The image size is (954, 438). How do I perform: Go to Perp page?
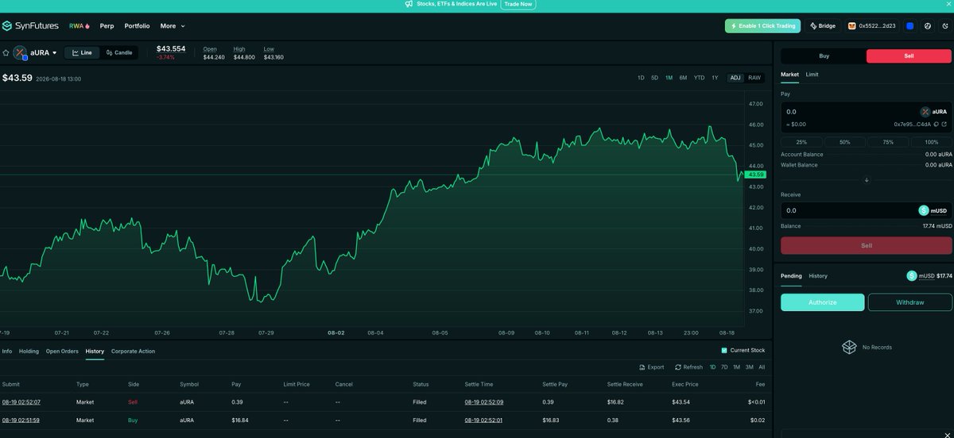pyautogui.click(x=107, y=26)
